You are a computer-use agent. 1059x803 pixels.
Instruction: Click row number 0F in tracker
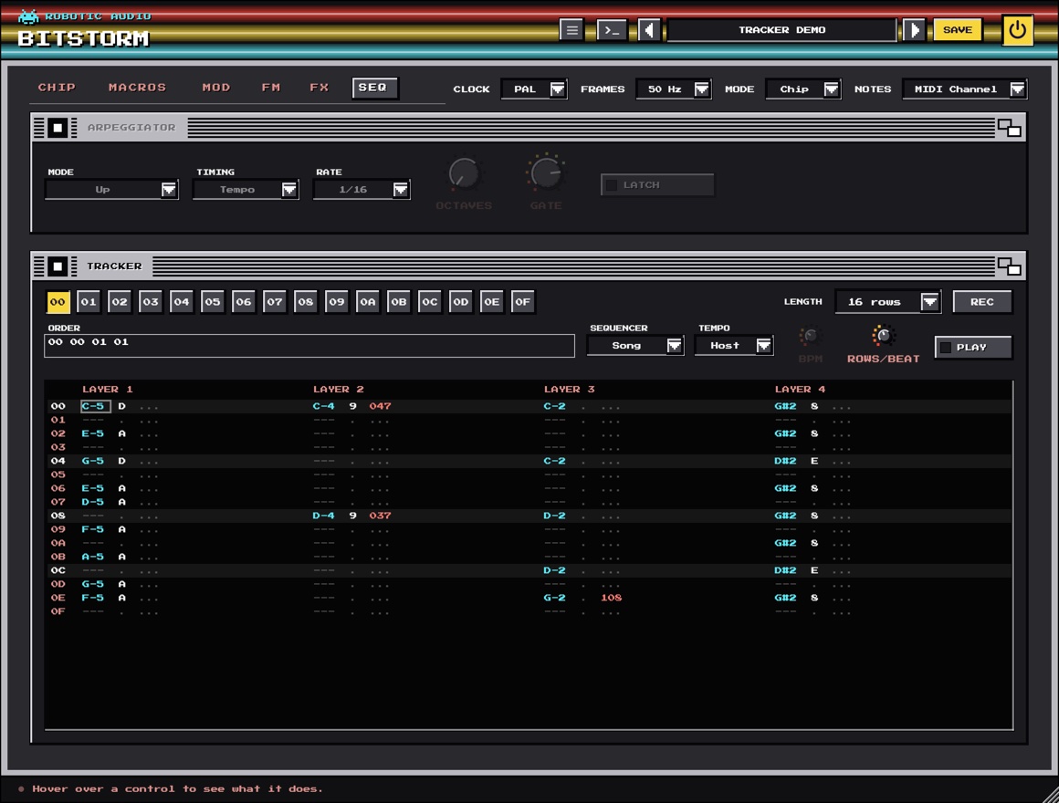[58, 611]
